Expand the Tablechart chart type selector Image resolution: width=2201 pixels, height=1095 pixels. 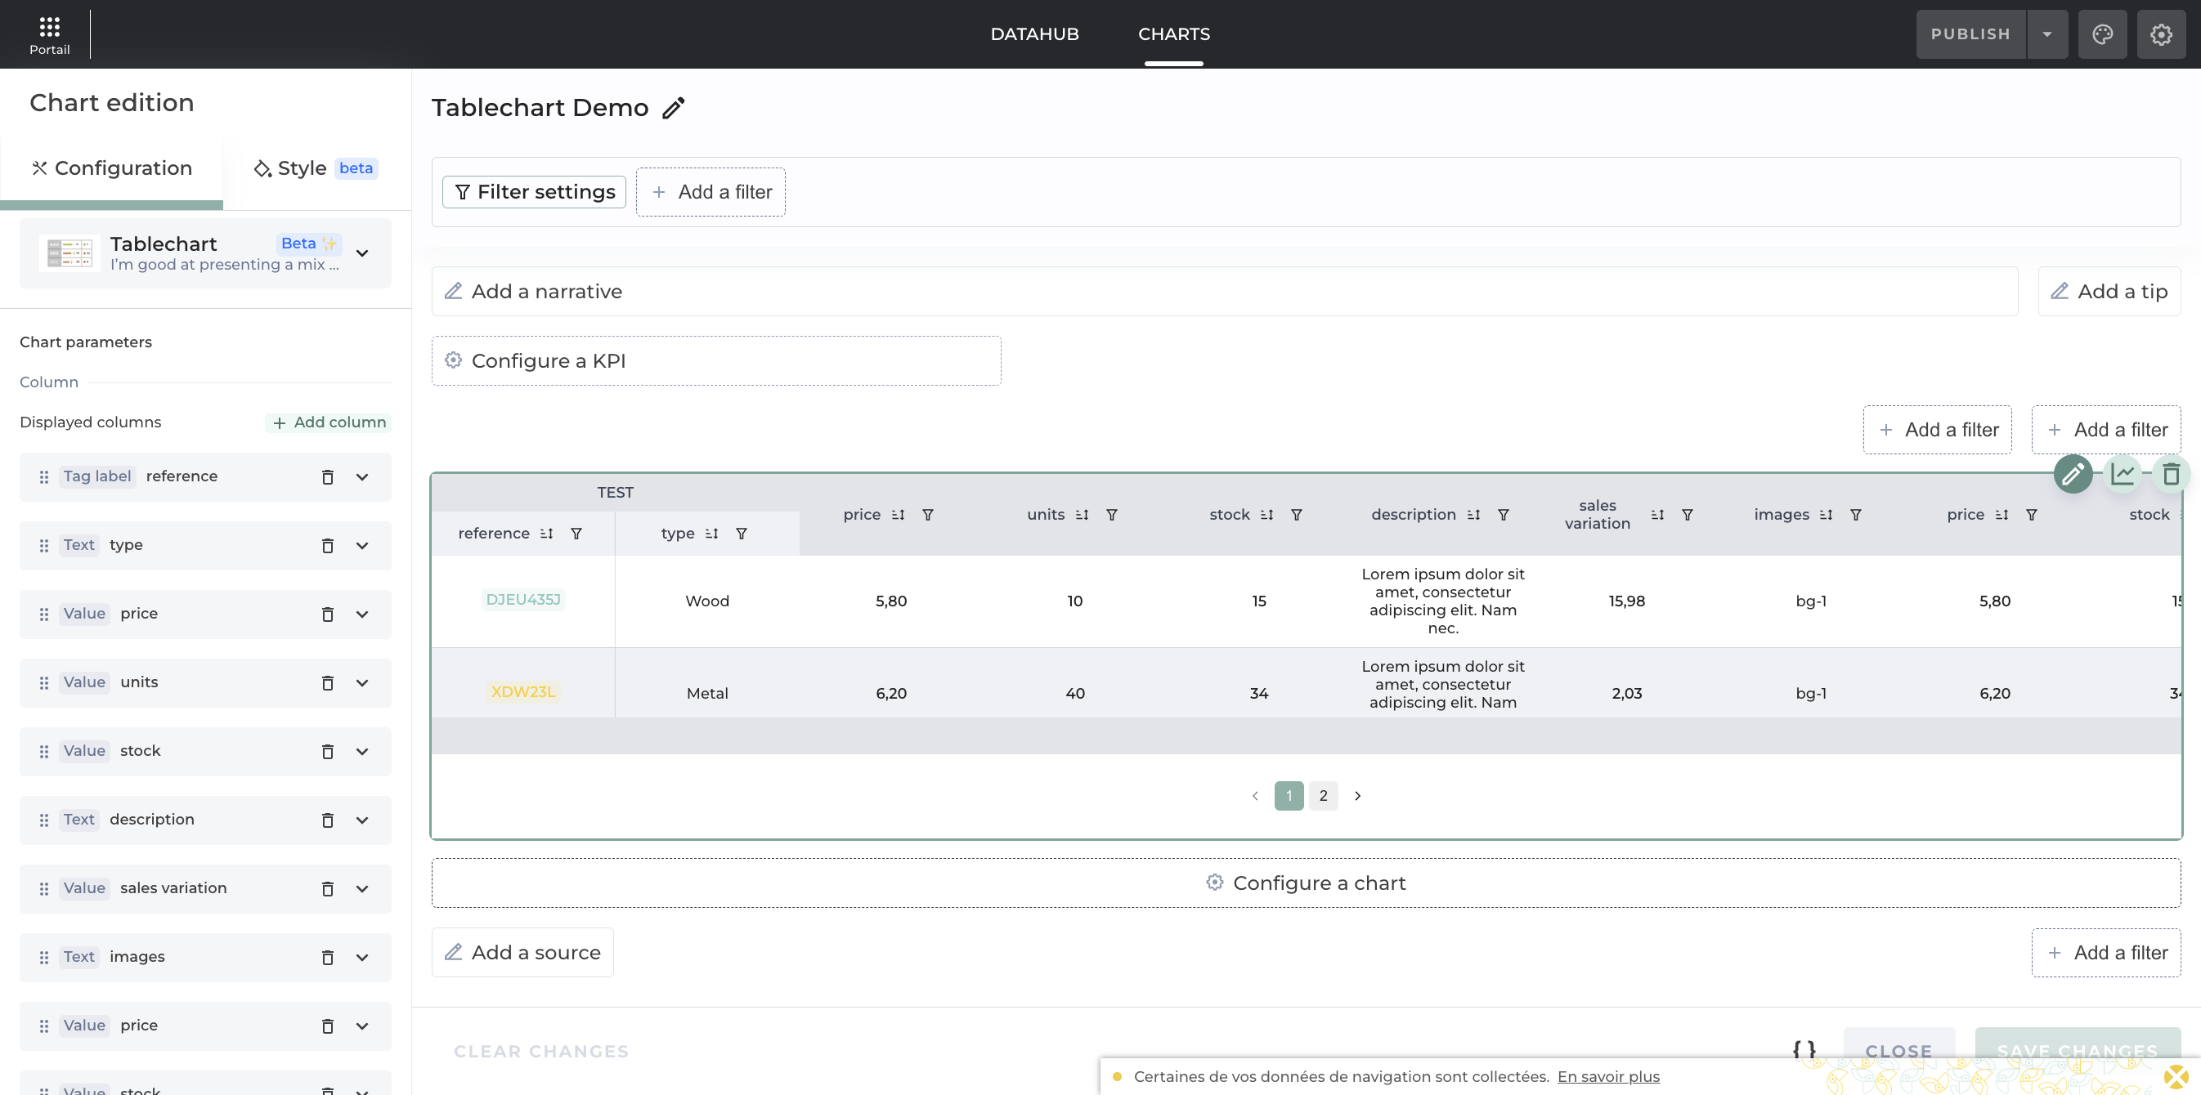[362, 253]
